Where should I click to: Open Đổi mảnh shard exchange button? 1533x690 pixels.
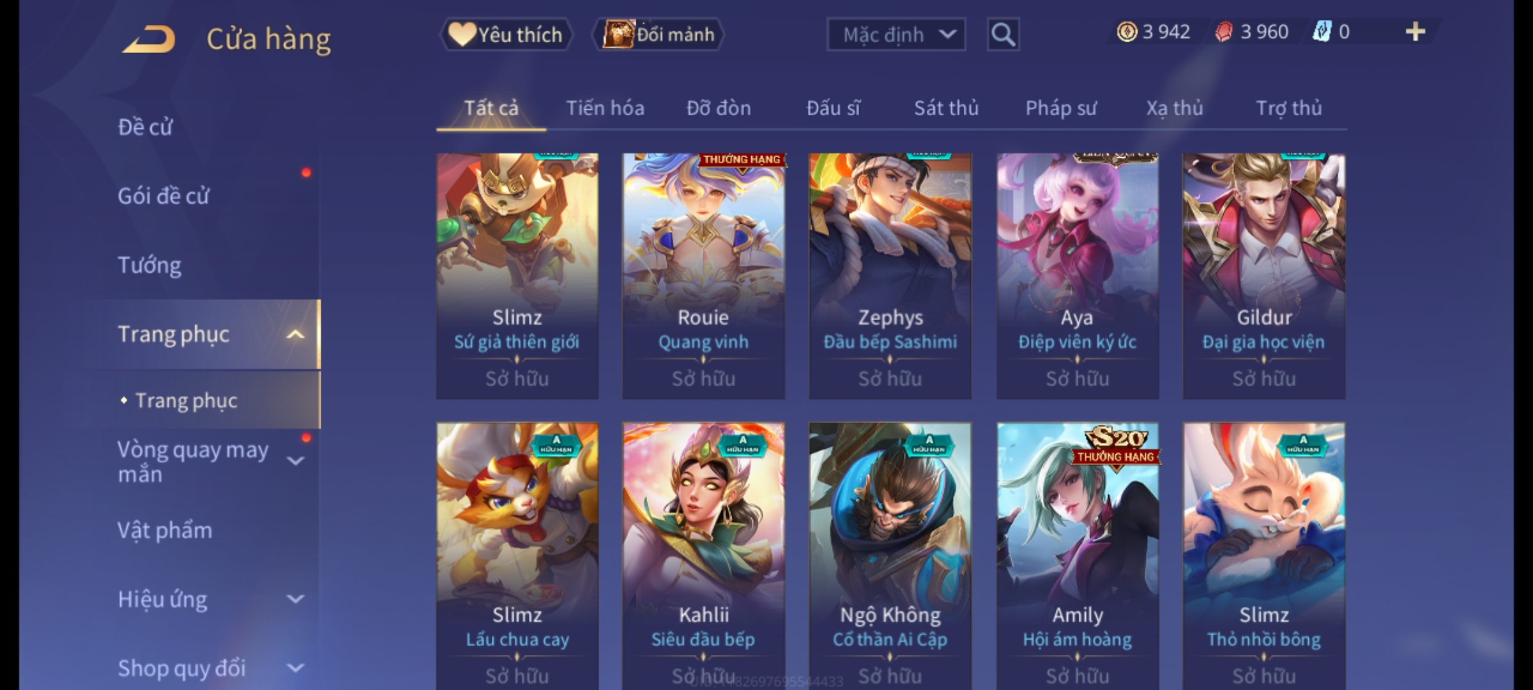pyautogui.click(x=659, y=34)
